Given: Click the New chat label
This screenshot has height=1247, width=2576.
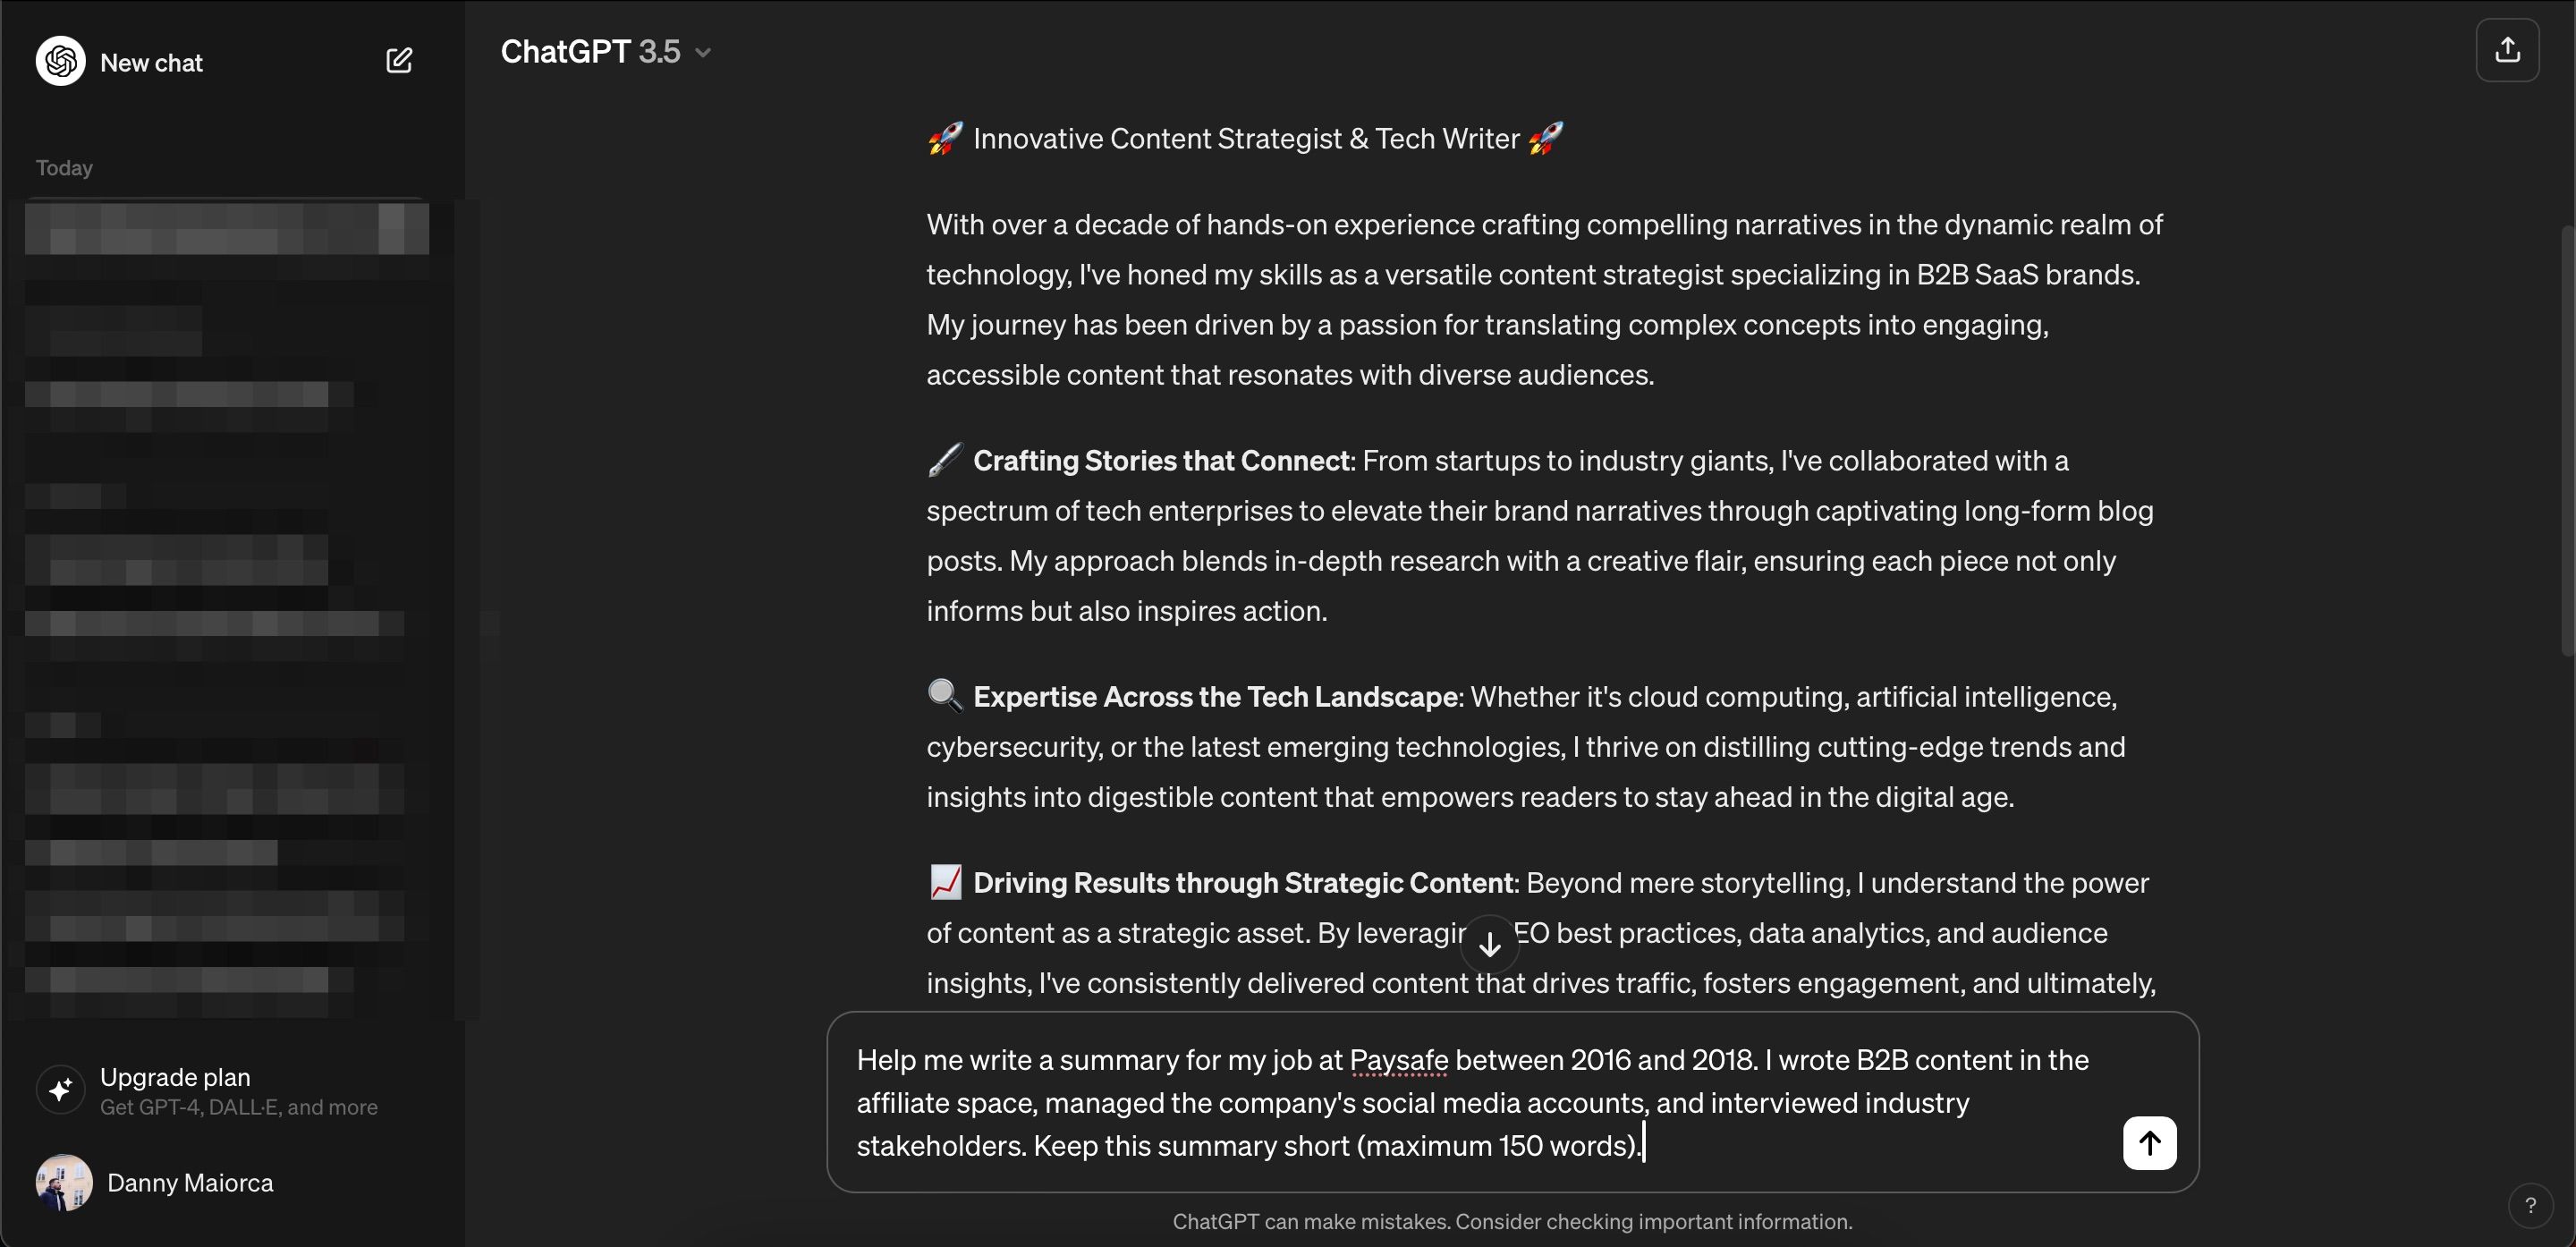Looking at the screenshot, I should click(x=151, y=63).
